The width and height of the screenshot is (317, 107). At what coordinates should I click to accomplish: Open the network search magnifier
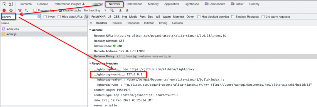coord(26,11)
